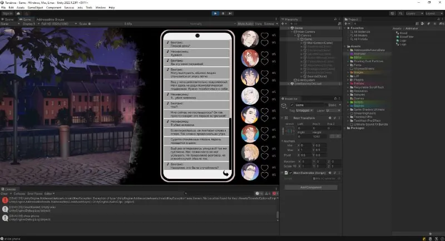Viewport: 445px width, 241px height.
Task: Toggle Mute Audio in Game view
Action: point(245,24)
